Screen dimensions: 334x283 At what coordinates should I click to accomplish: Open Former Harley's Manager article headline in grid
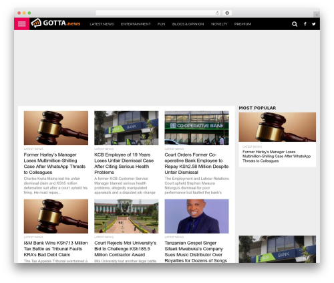click(x=55, y=163)
